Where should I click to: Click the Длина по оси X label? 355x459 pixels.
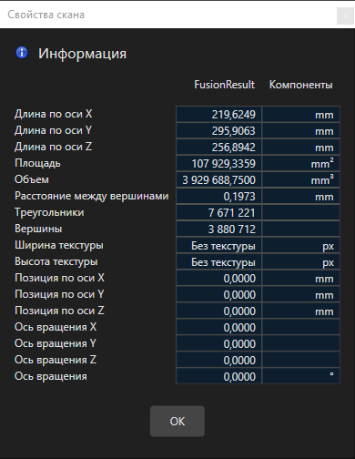(x=54, y=114)
